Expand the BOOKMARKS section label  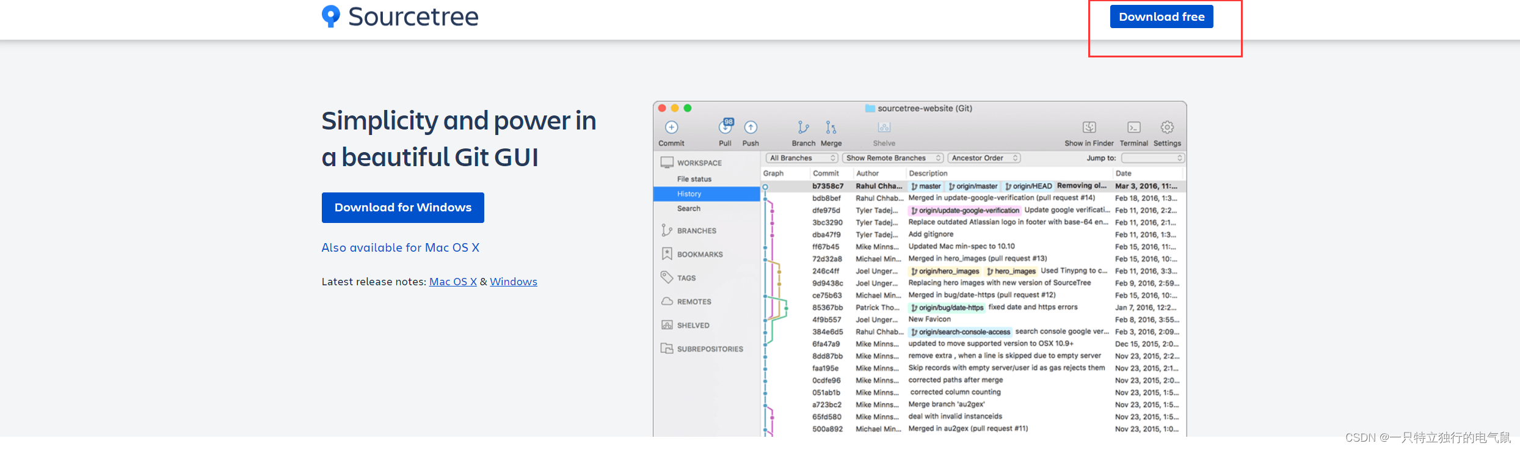[700, 254]
